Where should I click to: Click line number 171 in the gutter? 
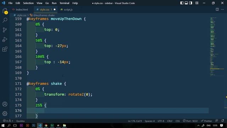tap(18, 84)
